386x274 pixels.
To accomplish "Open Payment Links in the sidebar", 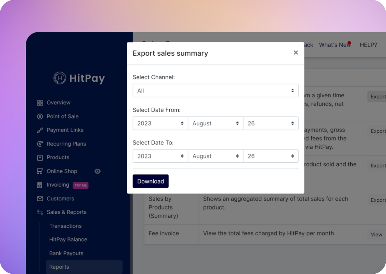I will click(65, 130).
